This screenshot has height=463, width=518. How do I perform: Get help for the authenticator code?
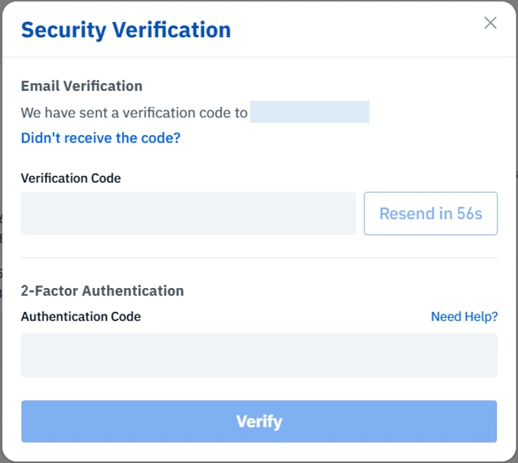coord(464,316)
